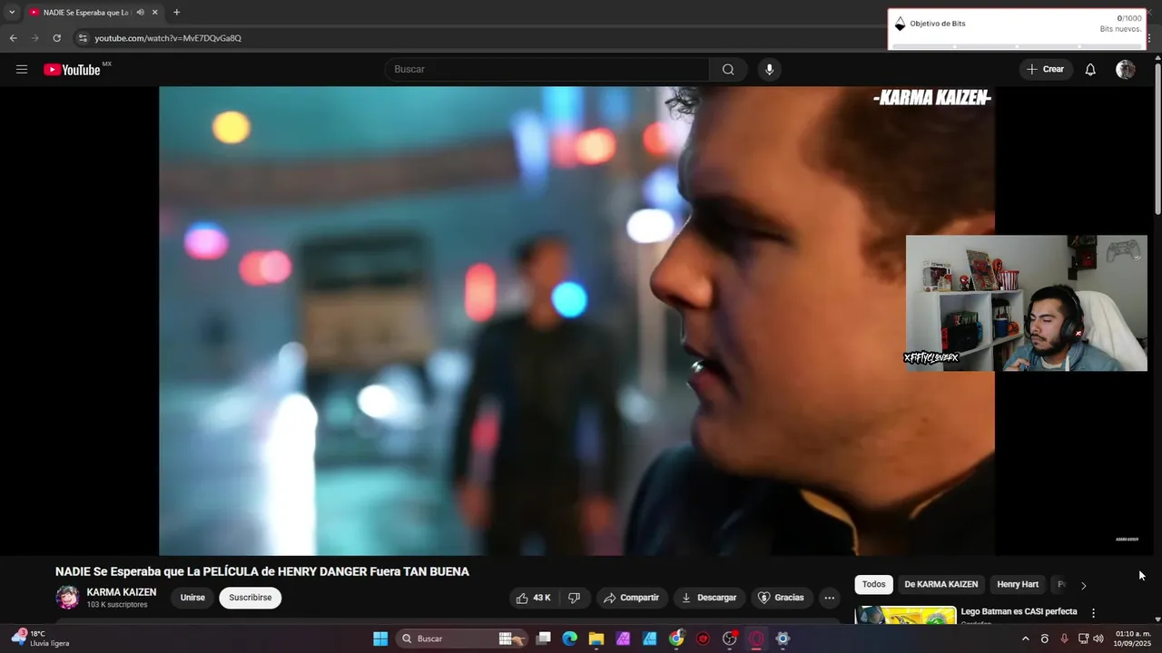Select the Todos filter chip
The height and width of the screenshot is (653, 1162).
873,585
